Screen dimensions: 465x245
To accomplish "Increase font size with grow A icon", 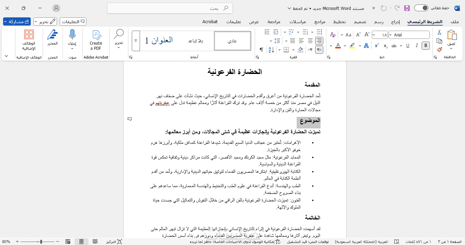I will (367, 35).
